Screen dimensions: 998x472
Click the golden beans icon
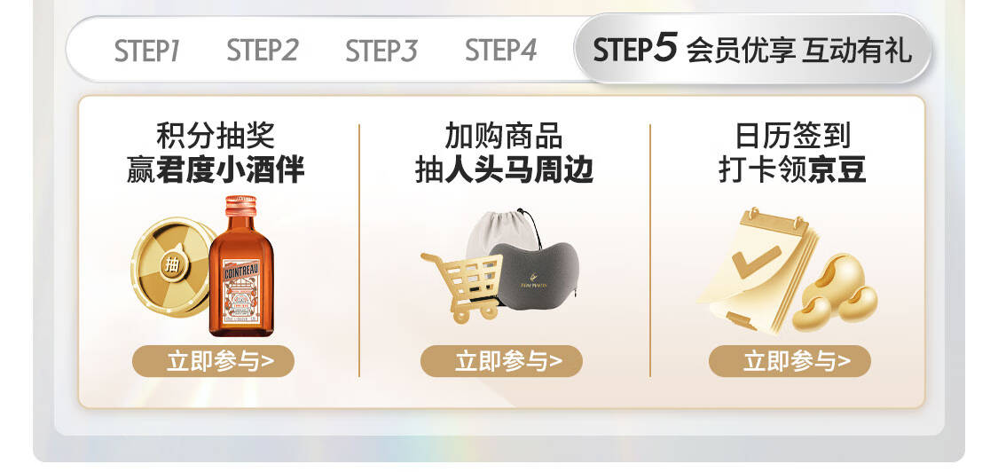835,293
